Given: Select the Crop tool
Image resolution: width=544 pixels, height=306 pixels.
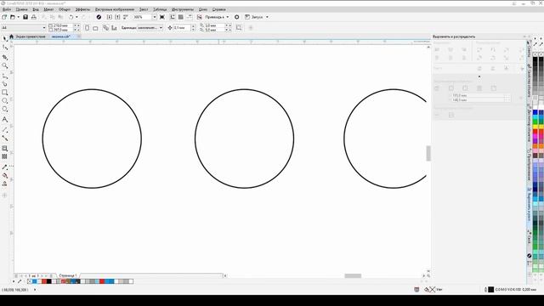Looking at the screenshot, I should point(5,57).
